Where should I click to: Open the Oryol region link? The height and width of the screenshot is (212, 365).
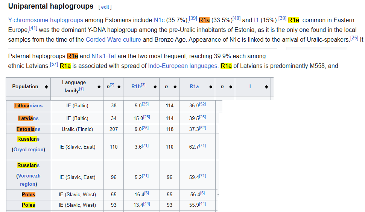29,149
